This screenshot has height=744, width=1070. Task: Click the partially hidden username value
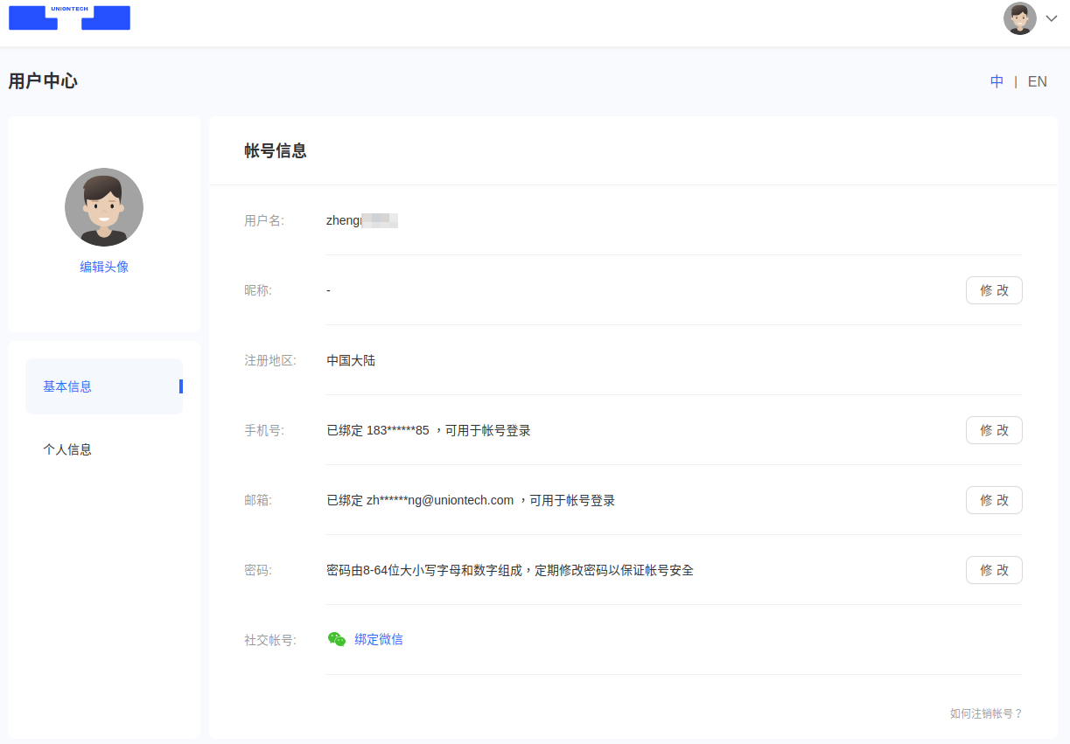point(361,220)
